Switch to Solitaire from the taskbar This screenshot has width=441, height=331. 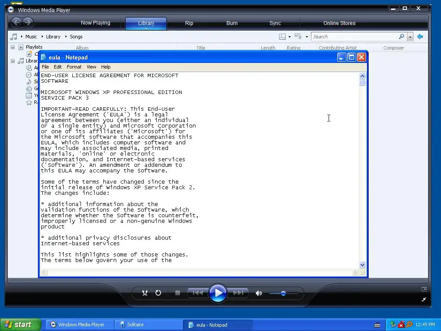click(x=149, y=325)
